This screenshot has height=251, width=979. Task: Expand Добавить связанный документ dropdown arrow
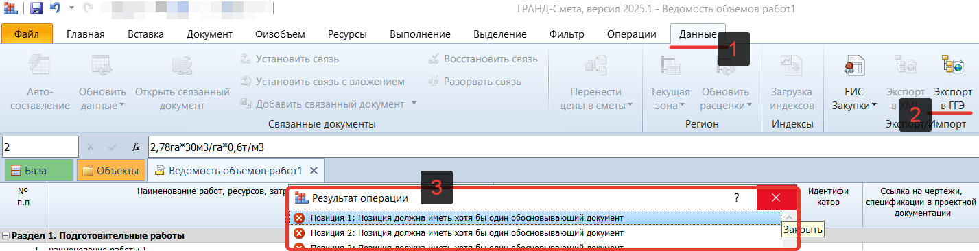point(414,104)
